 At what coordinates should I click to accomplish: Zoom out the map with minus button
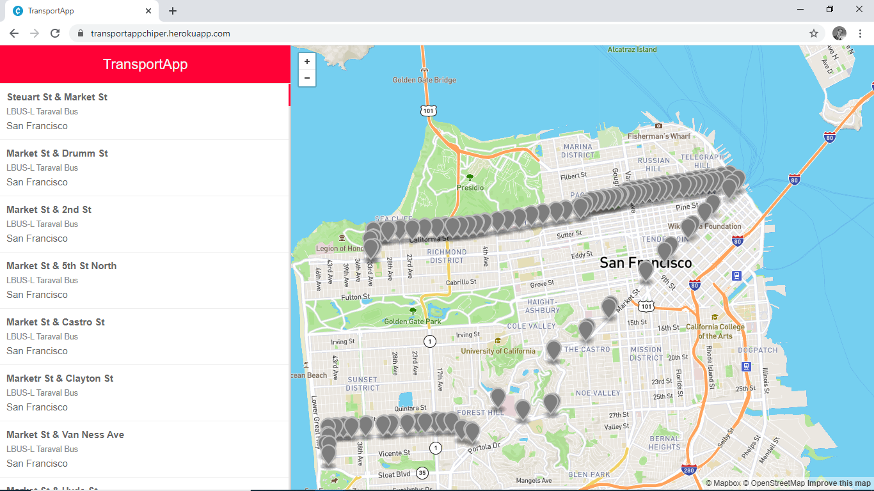click(307, 78)
